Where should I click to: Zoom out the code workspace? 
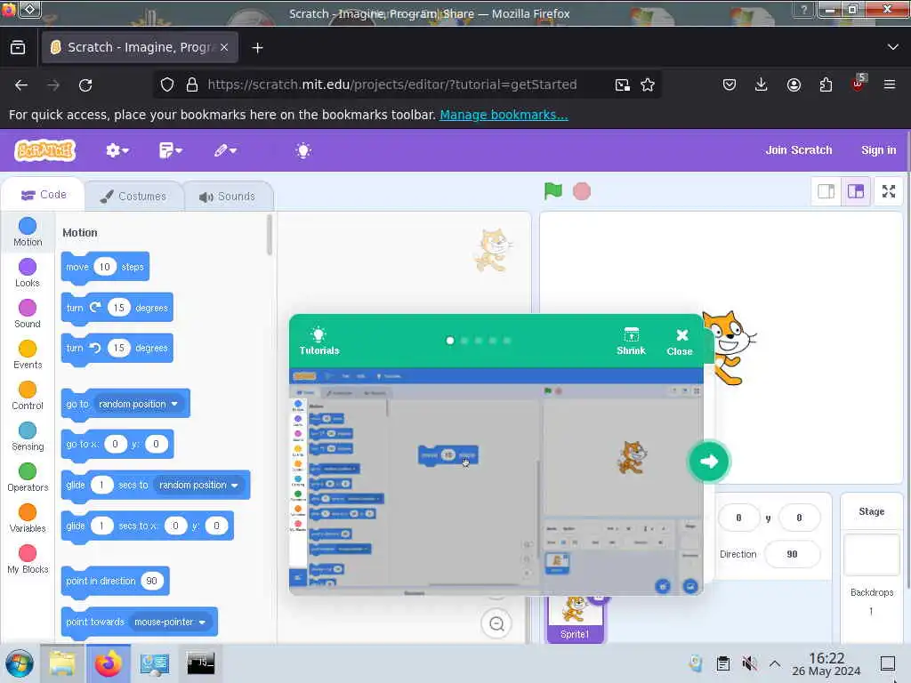(496, 623)
